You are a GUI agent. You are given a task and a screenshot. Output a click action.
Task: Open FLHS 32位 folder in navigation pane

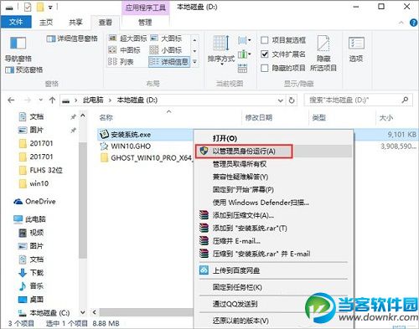(x=40, y=170)
